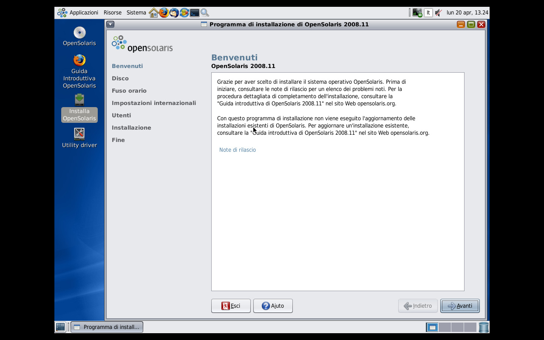Click the Fine step in the sidebar

[x=118, y=140]
